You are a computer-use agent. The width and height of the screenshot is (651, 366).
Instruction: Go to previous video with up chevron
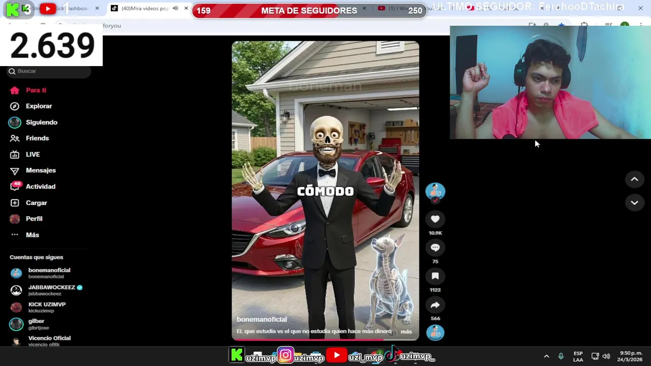[634, 179]
